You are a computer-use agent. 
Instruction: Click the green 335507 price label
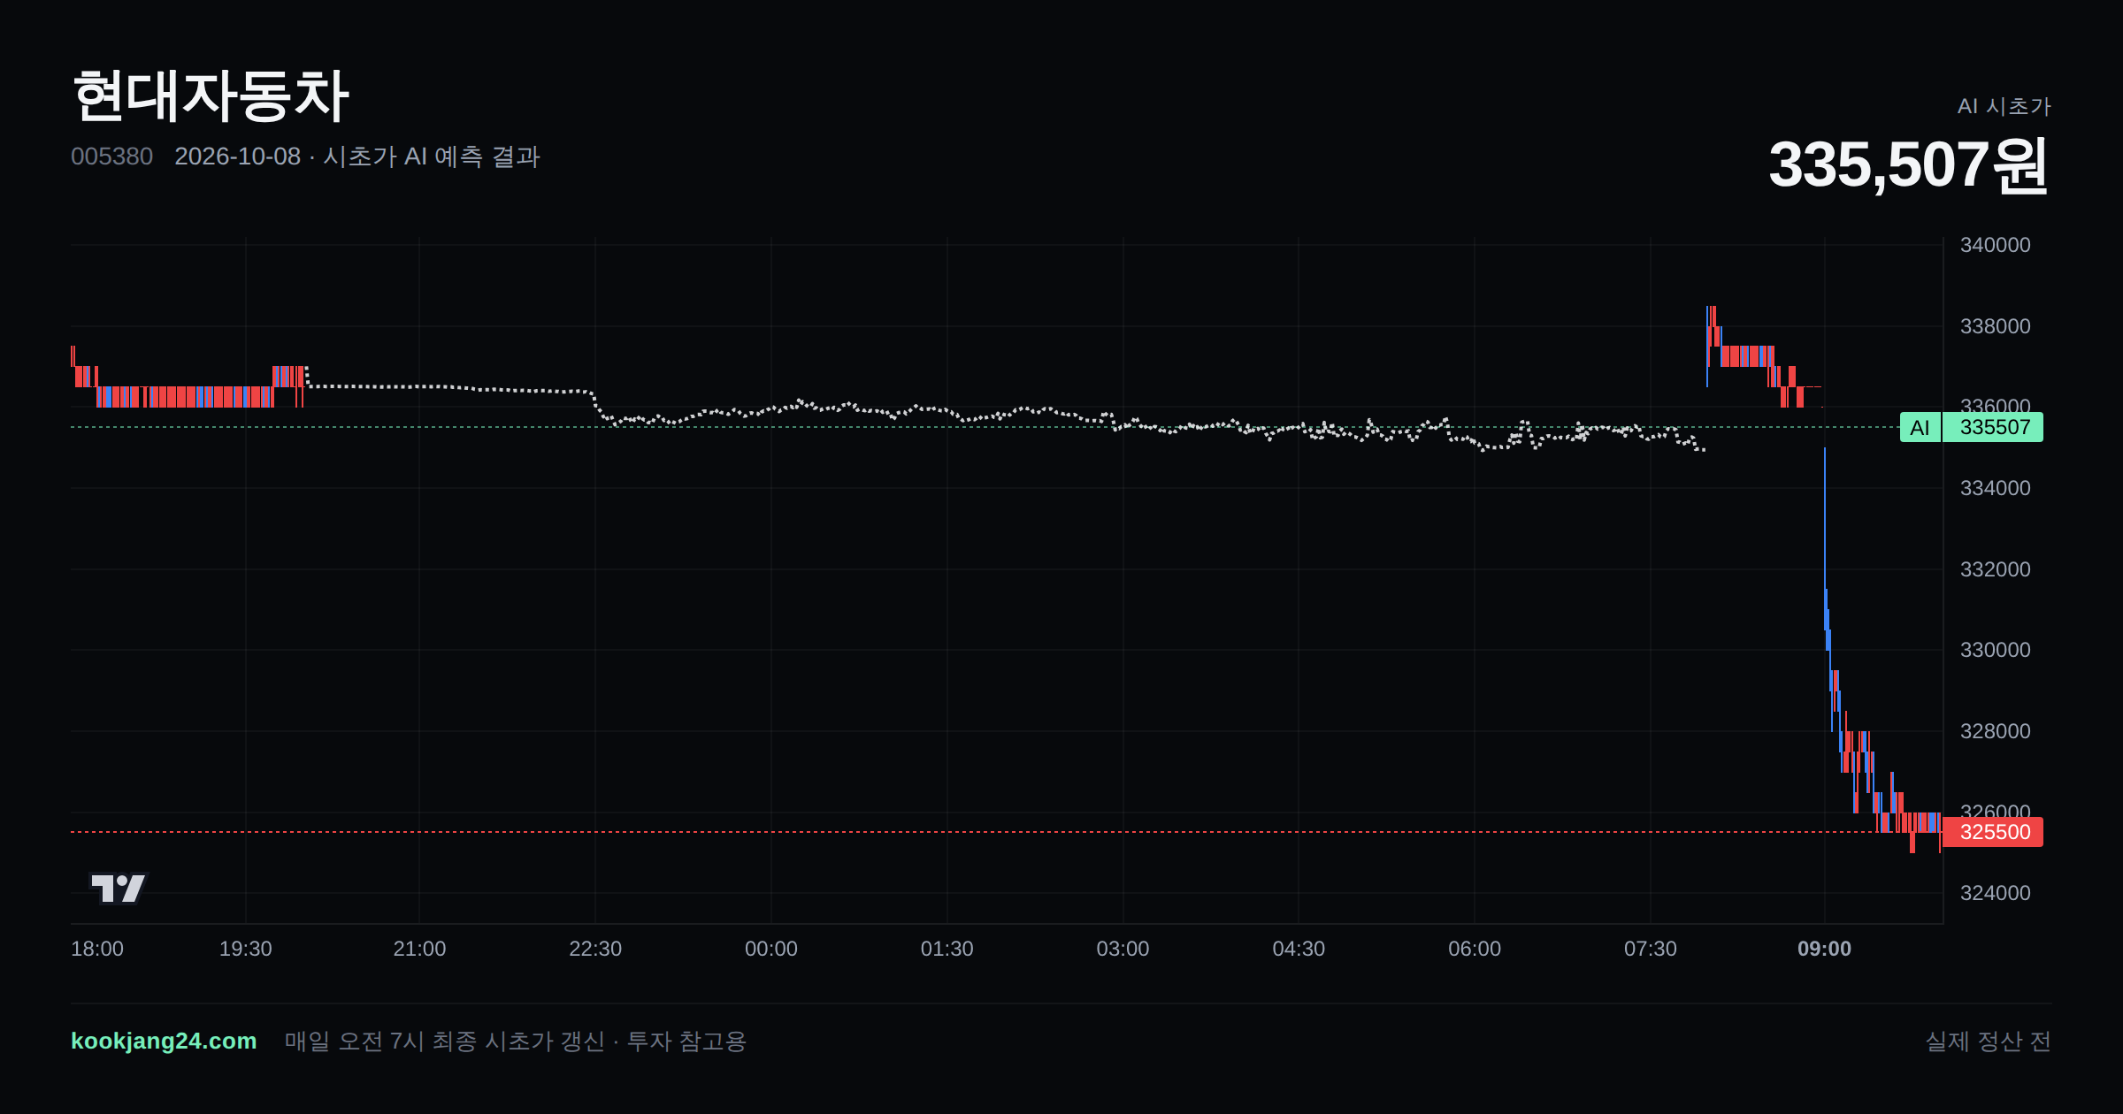[1994, 427]
